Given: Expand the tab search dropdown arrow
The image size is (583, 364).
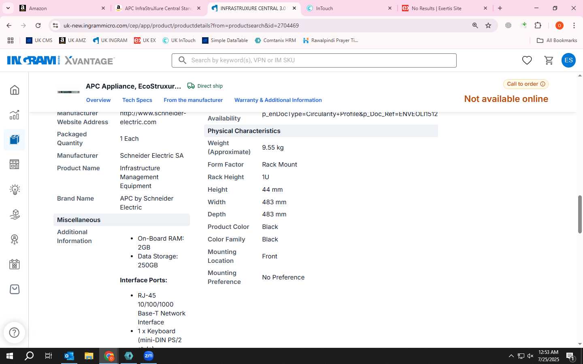Looking at the screenshot, I should [8, 8].
